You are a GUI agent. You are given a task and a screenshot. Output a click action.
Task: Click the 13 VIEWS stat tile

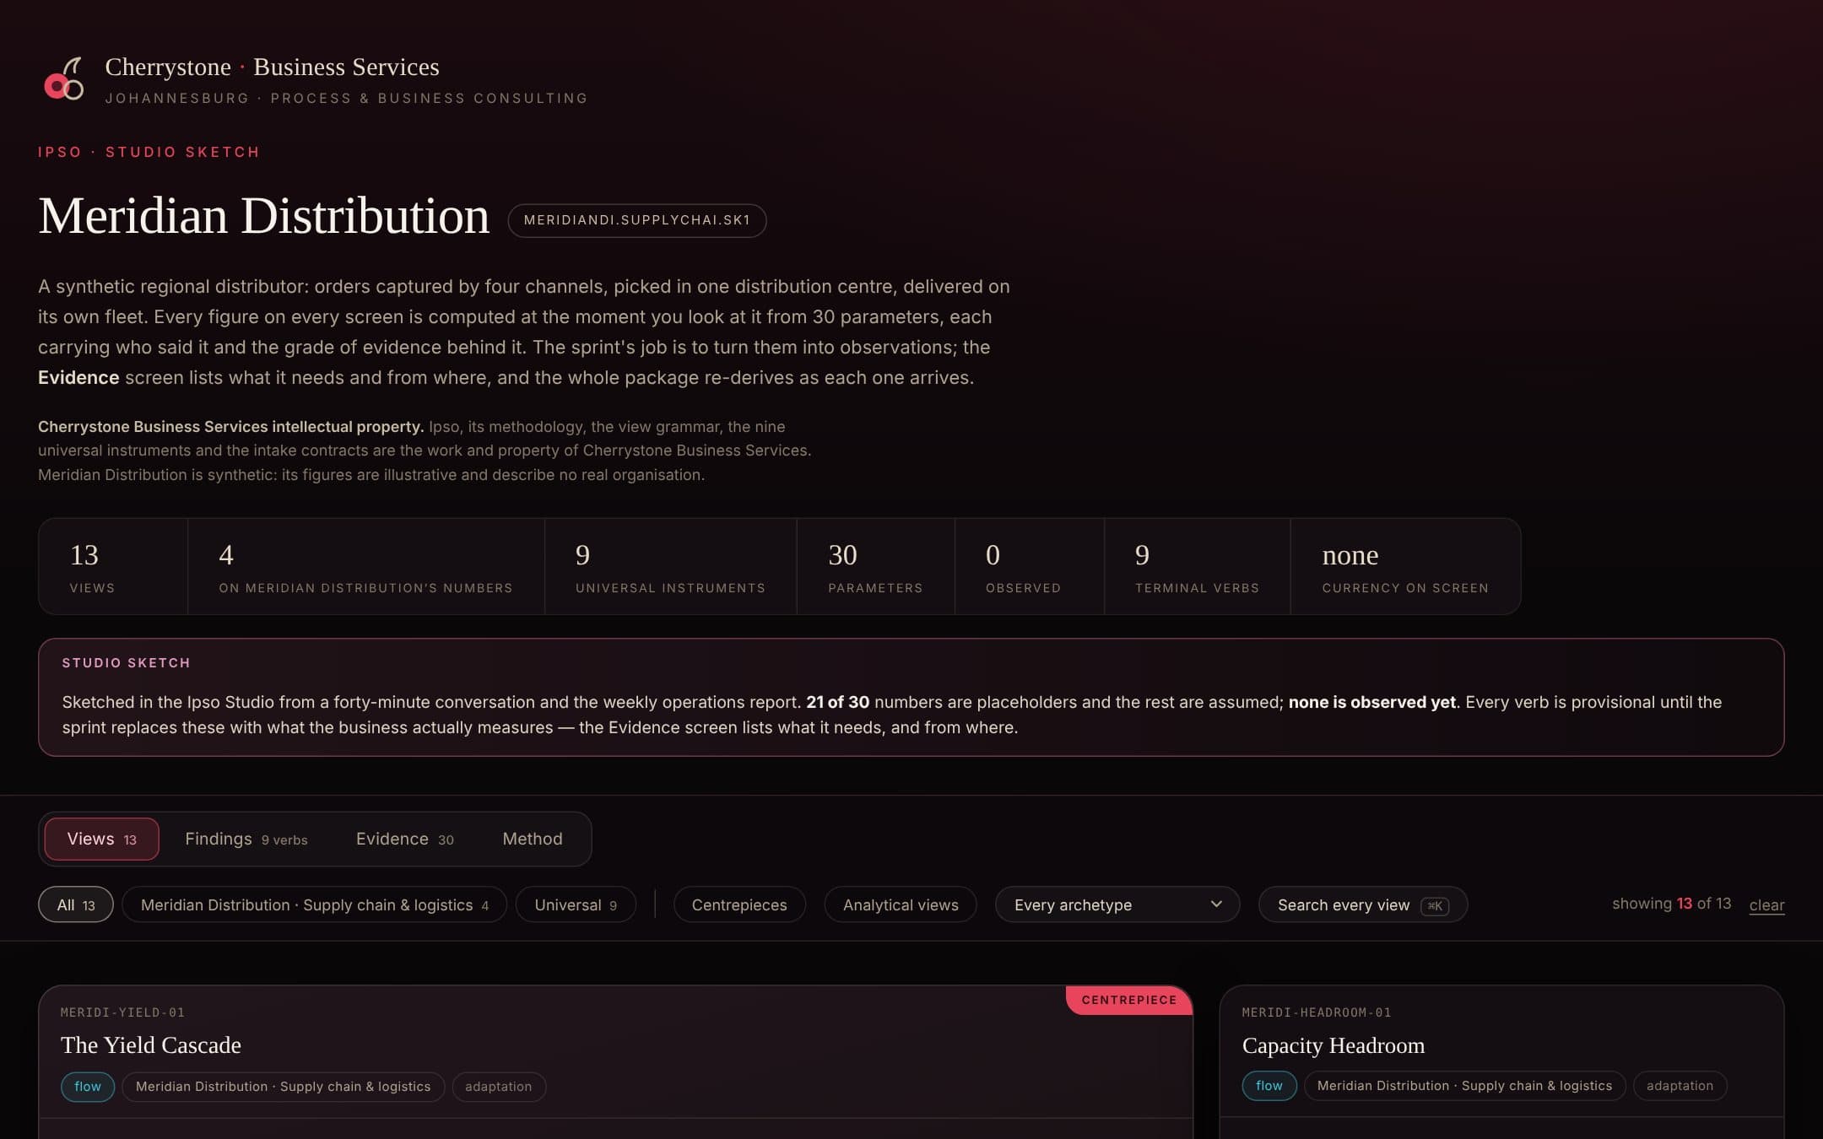tap(113, 566)
